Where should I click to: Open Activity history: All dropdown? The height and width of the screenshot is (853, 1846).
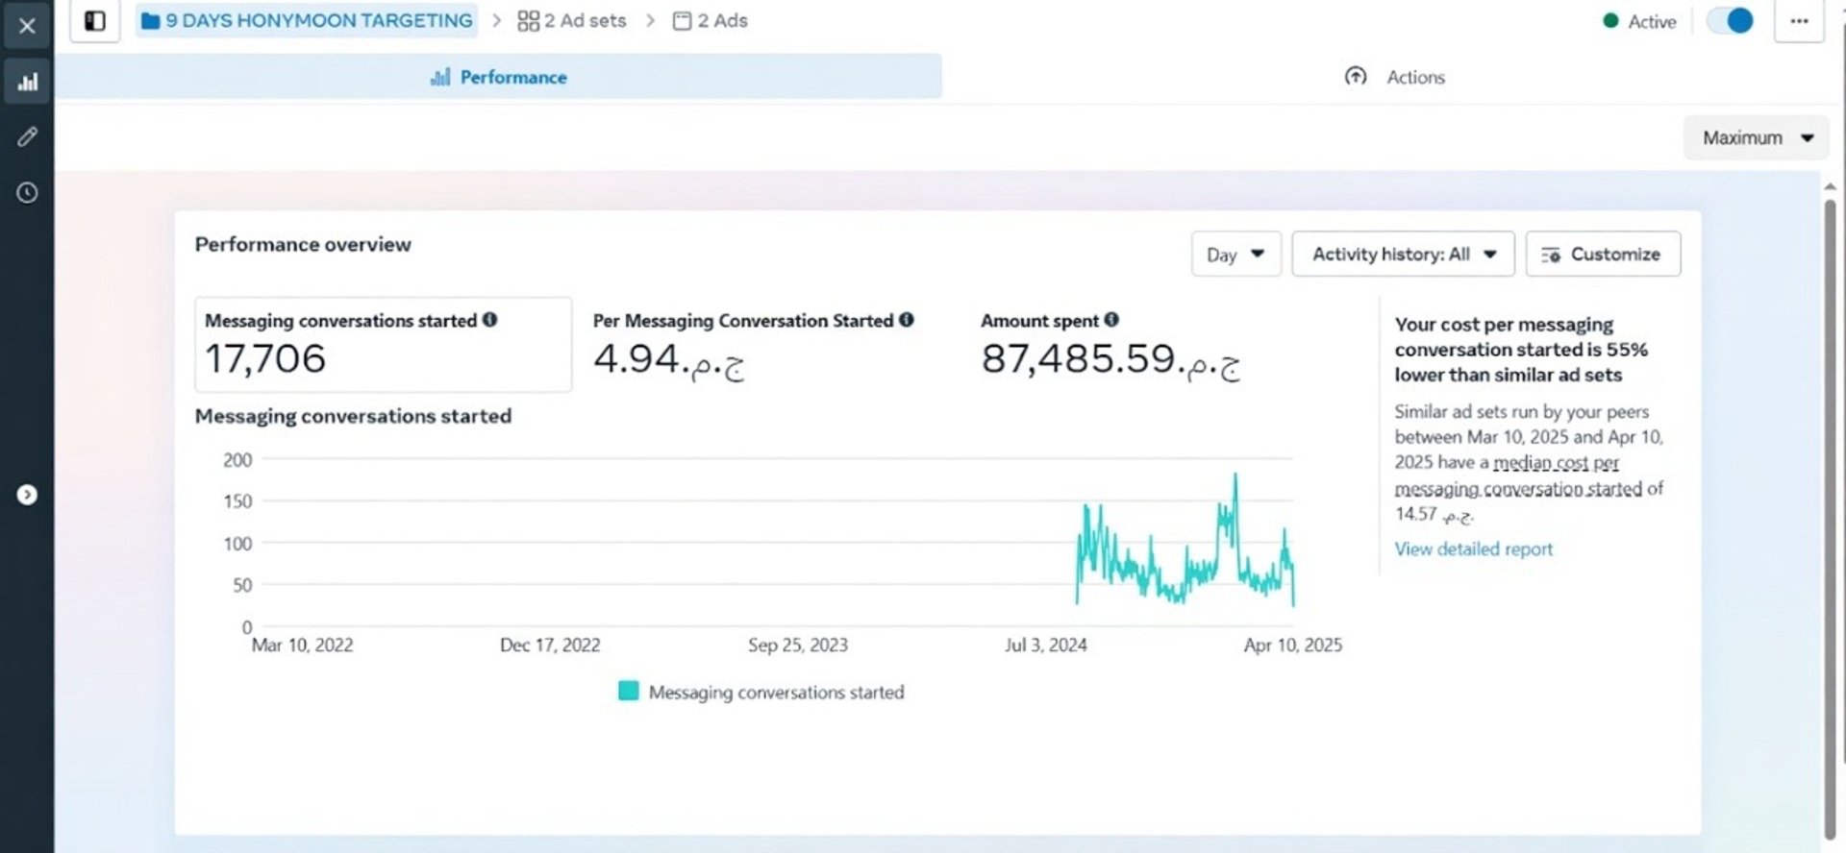1403,255
